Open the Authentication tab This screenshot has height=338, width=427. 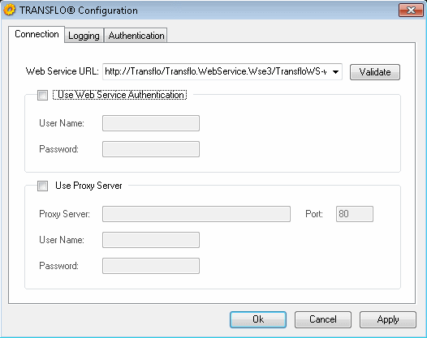click(136, 36)
